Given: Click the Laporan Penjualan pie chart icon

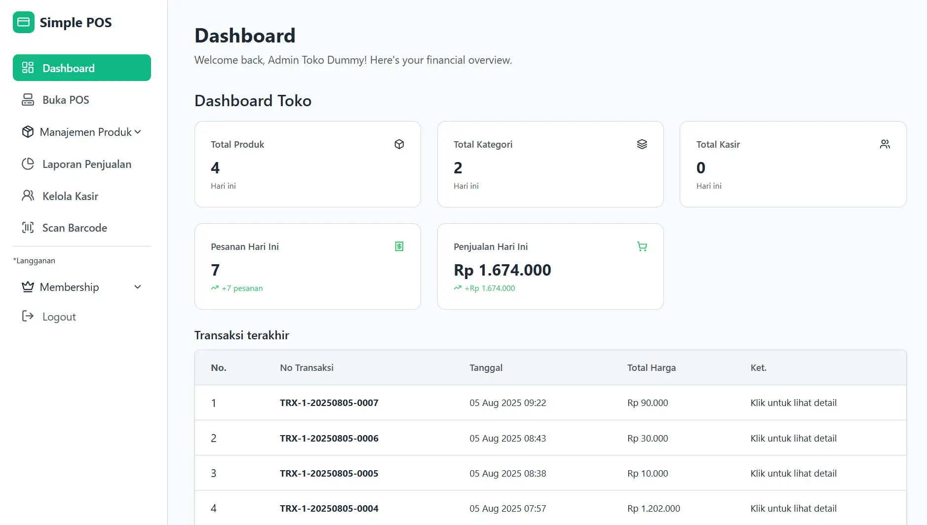Looking at the screenshot, I should pyautogui.click(x=28, y=164).
